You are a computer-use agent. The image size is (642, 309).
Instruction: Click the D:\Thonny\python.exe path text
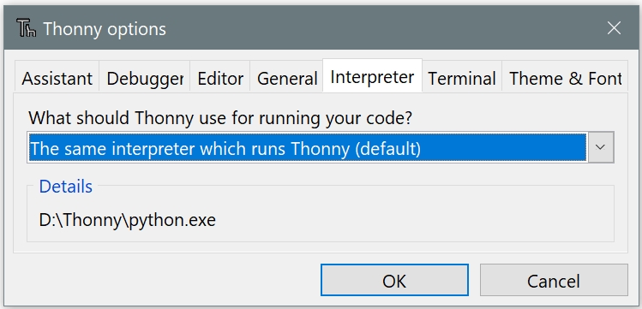point(128,220)
